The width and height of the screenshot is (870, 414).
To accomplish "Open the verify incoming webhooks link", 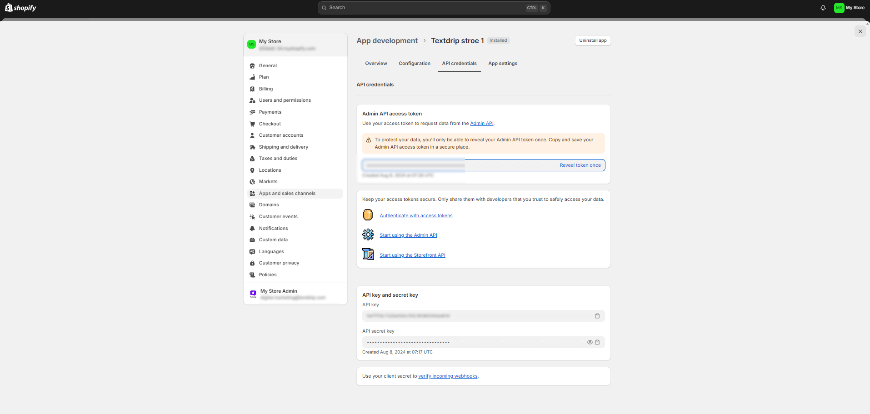I will [448, 376].
